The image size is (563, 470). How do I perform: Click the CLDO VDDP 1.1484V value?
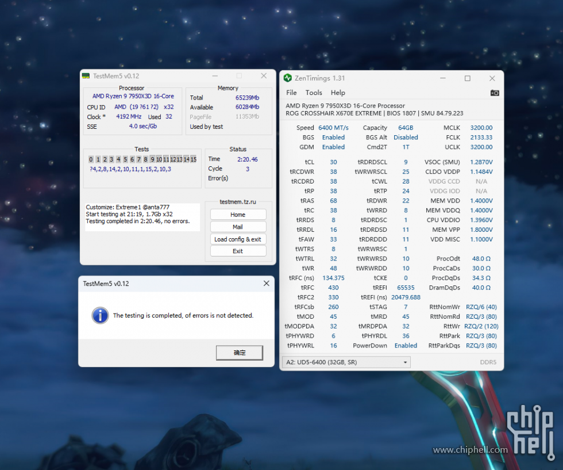(481, 172)
